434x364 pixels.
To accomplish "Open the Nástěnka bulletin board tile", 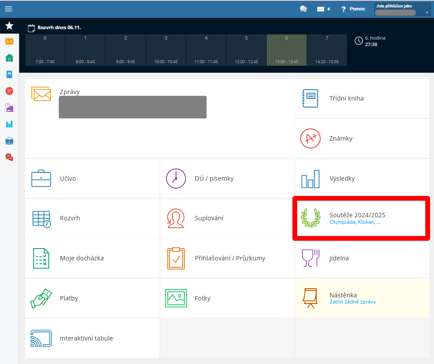I will 362,298.
